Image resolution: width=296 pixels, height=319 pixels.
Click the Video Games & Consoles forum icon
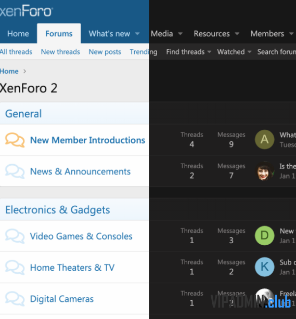pos(15,236)
